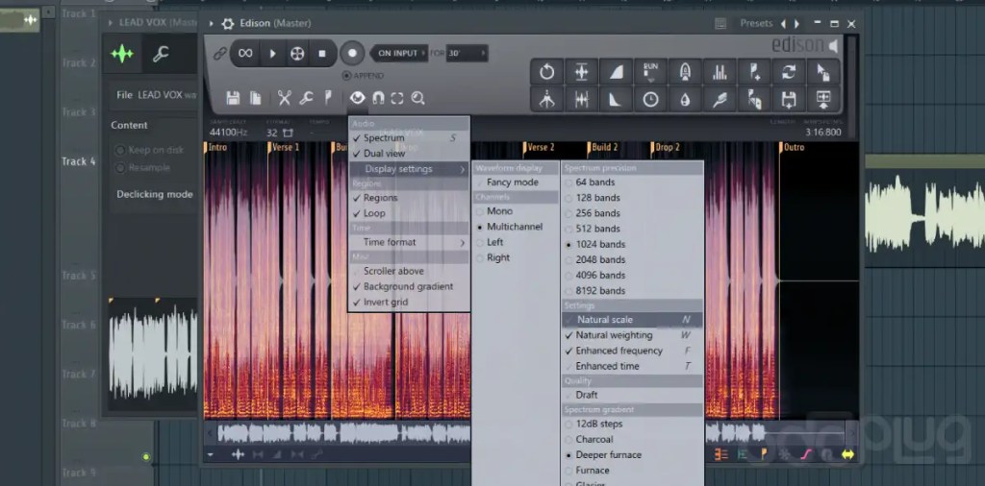Click the RUN script tool button
985x486 pixels.
click(651, 71)
